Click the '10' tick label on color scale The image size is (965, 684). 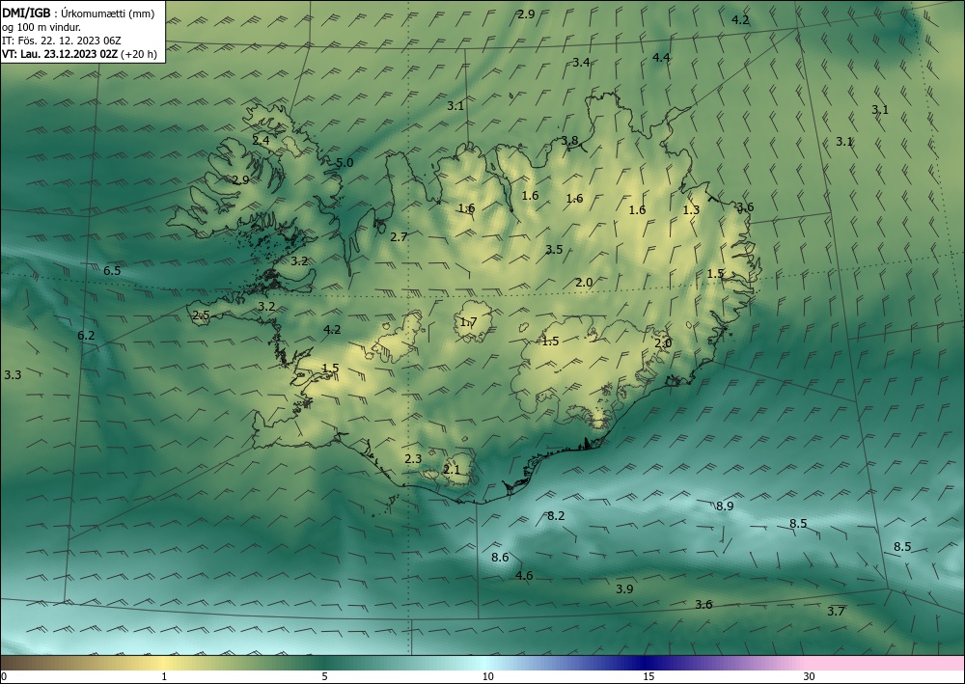[x=488, y=677]
